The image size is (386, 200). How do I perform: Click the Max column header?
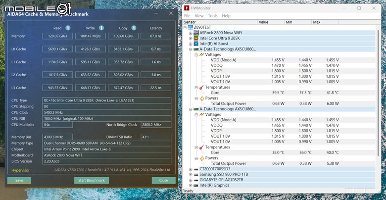[325, 22]
